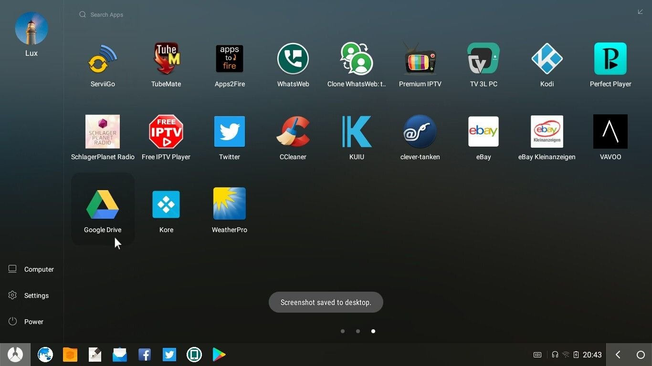Open WeatherPro
The width and height of the screenshot is (652, 366).
tap(230, 204)
